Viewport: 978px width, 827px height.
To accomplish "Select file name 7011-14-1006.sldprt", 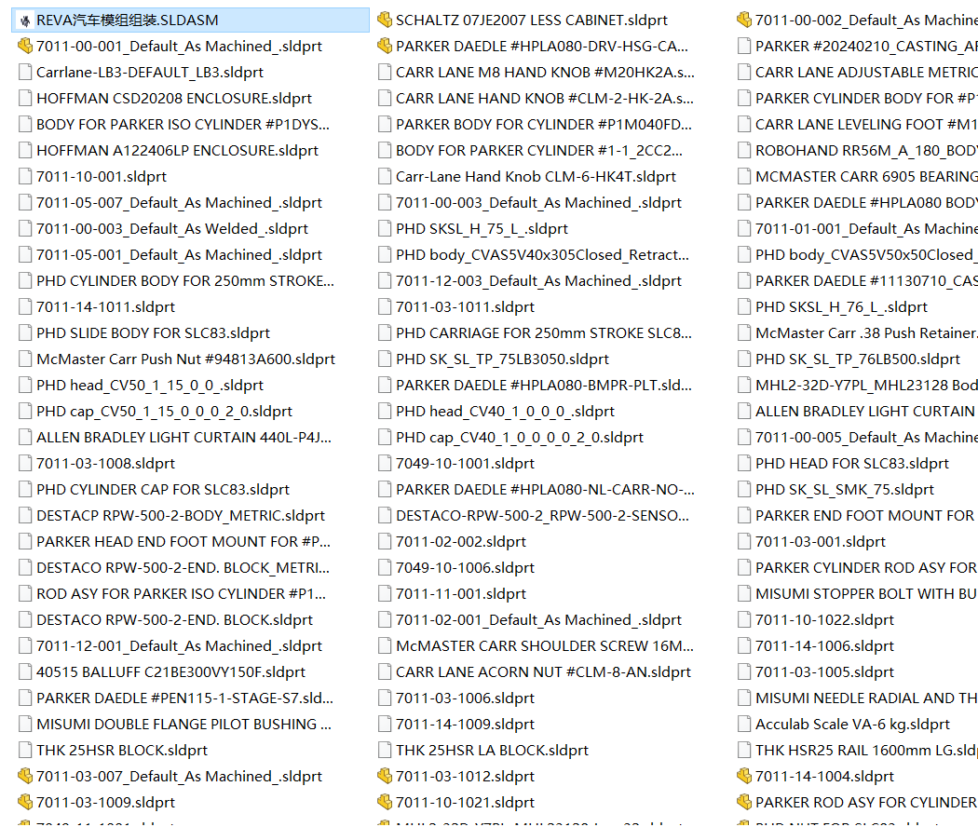I will click(824, 646).
